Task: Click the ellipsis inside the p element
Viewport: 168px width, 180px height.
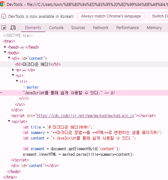Action: 24,70
